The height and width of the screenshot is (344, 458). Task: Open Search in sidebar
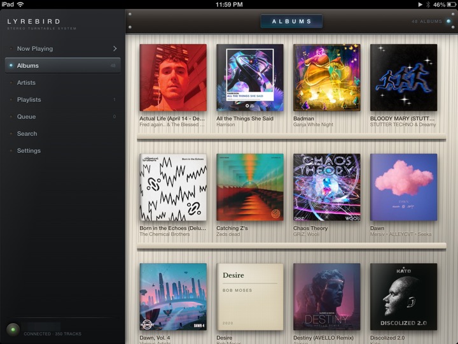coord(63,133)
